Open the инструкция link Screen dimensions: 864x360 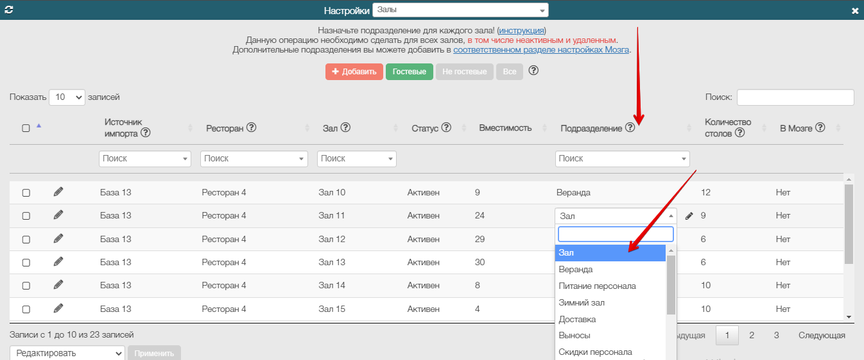pyautogui.click(x=521, y=30)
